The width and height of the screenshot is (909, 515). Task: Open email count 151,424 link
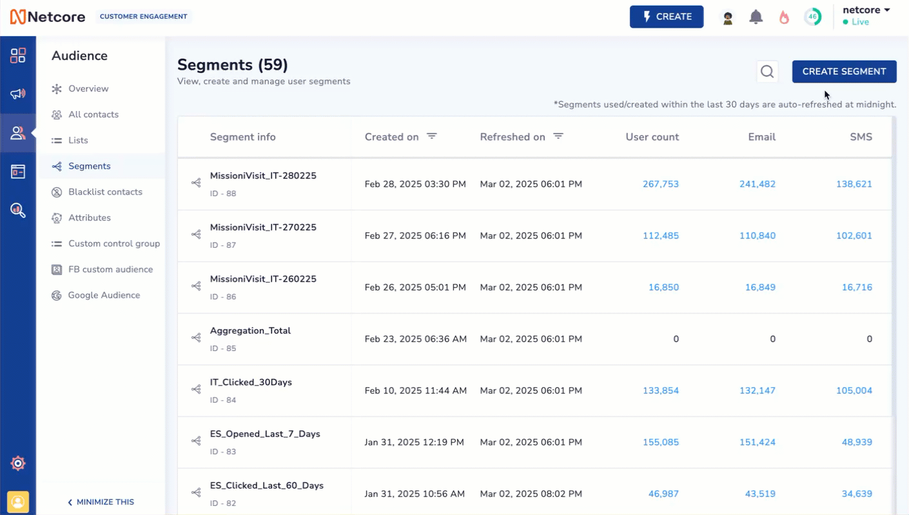757,442
